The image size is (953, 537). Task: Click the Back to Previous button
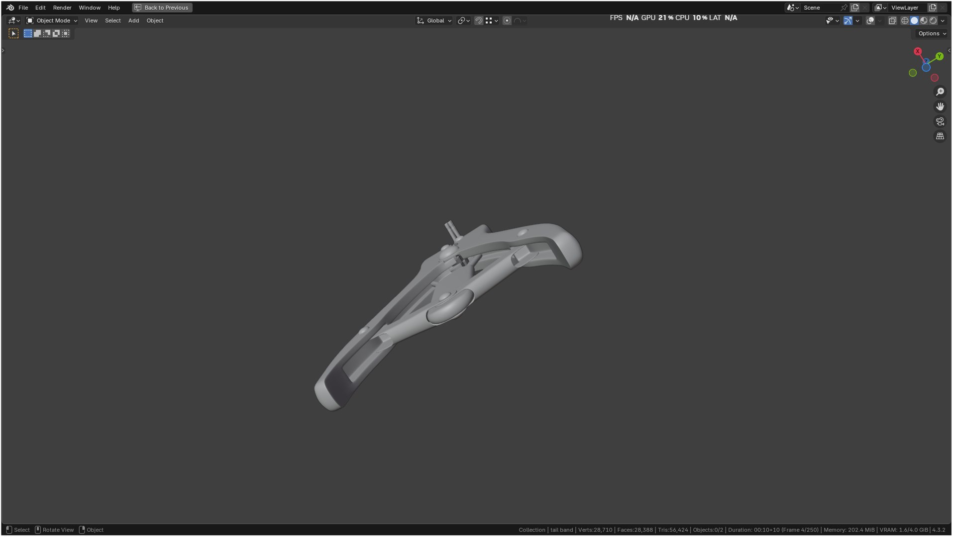click(162, 7)
